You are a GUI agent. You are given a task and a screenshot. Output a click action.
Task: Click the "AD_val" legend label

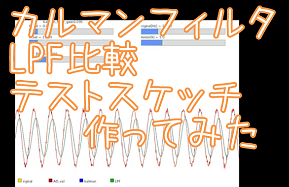click(59, 181)
